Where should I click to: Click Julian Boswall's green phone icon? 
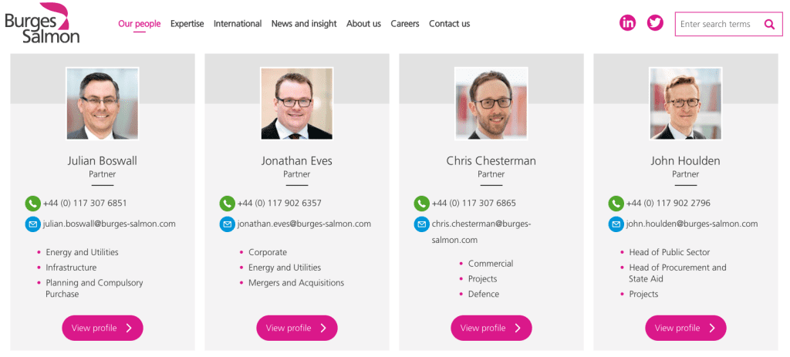[x=32, y=204]
